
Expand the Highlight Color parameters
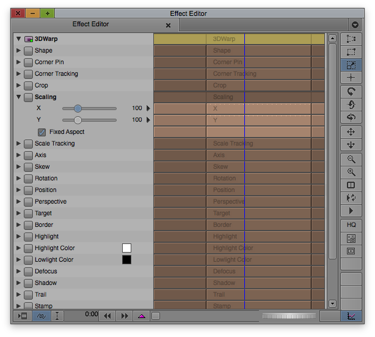click(x=18, y=248)
